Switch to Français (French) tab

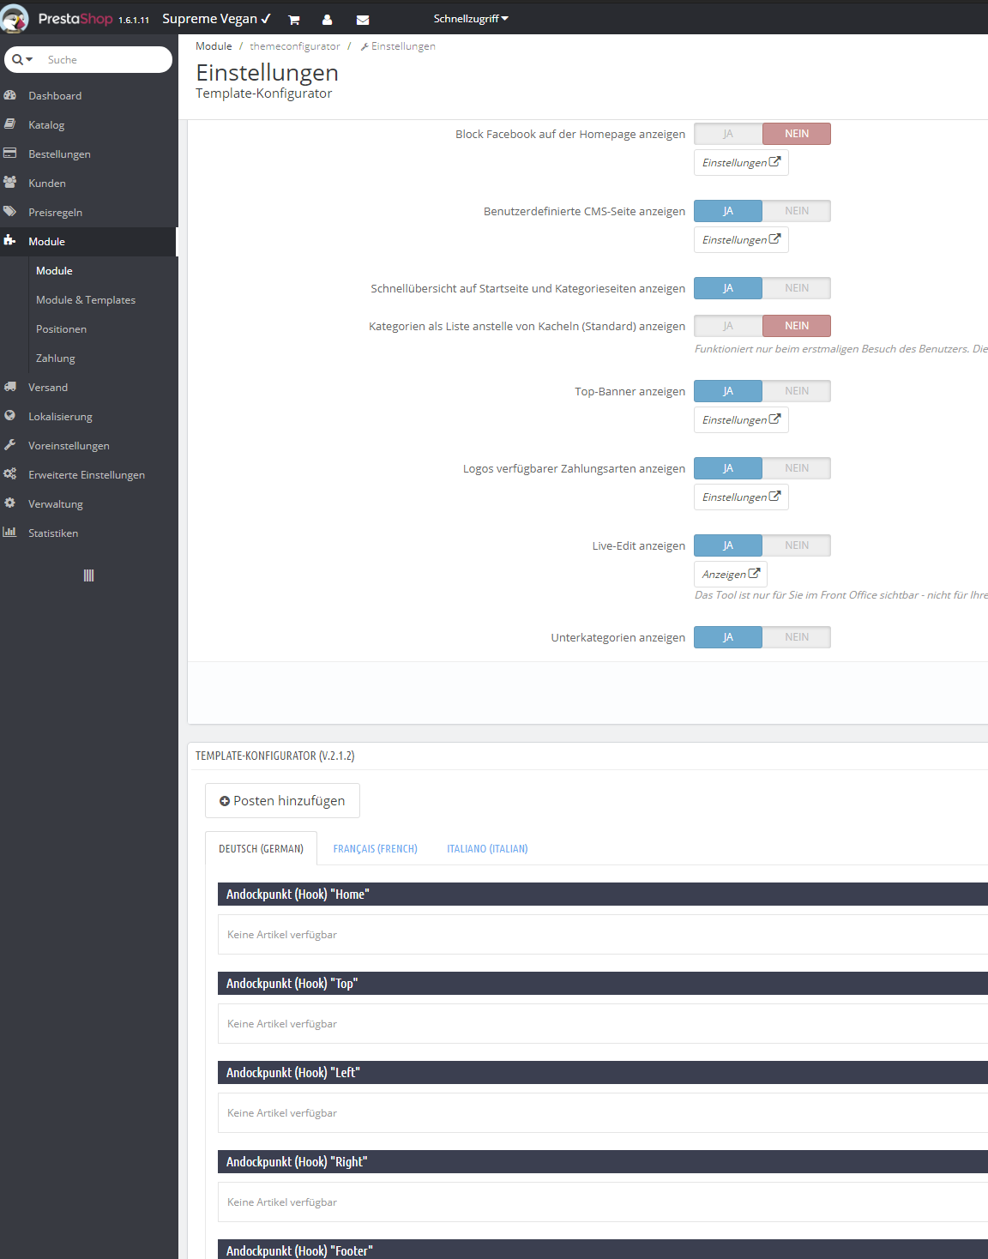[x=375, y=848]
